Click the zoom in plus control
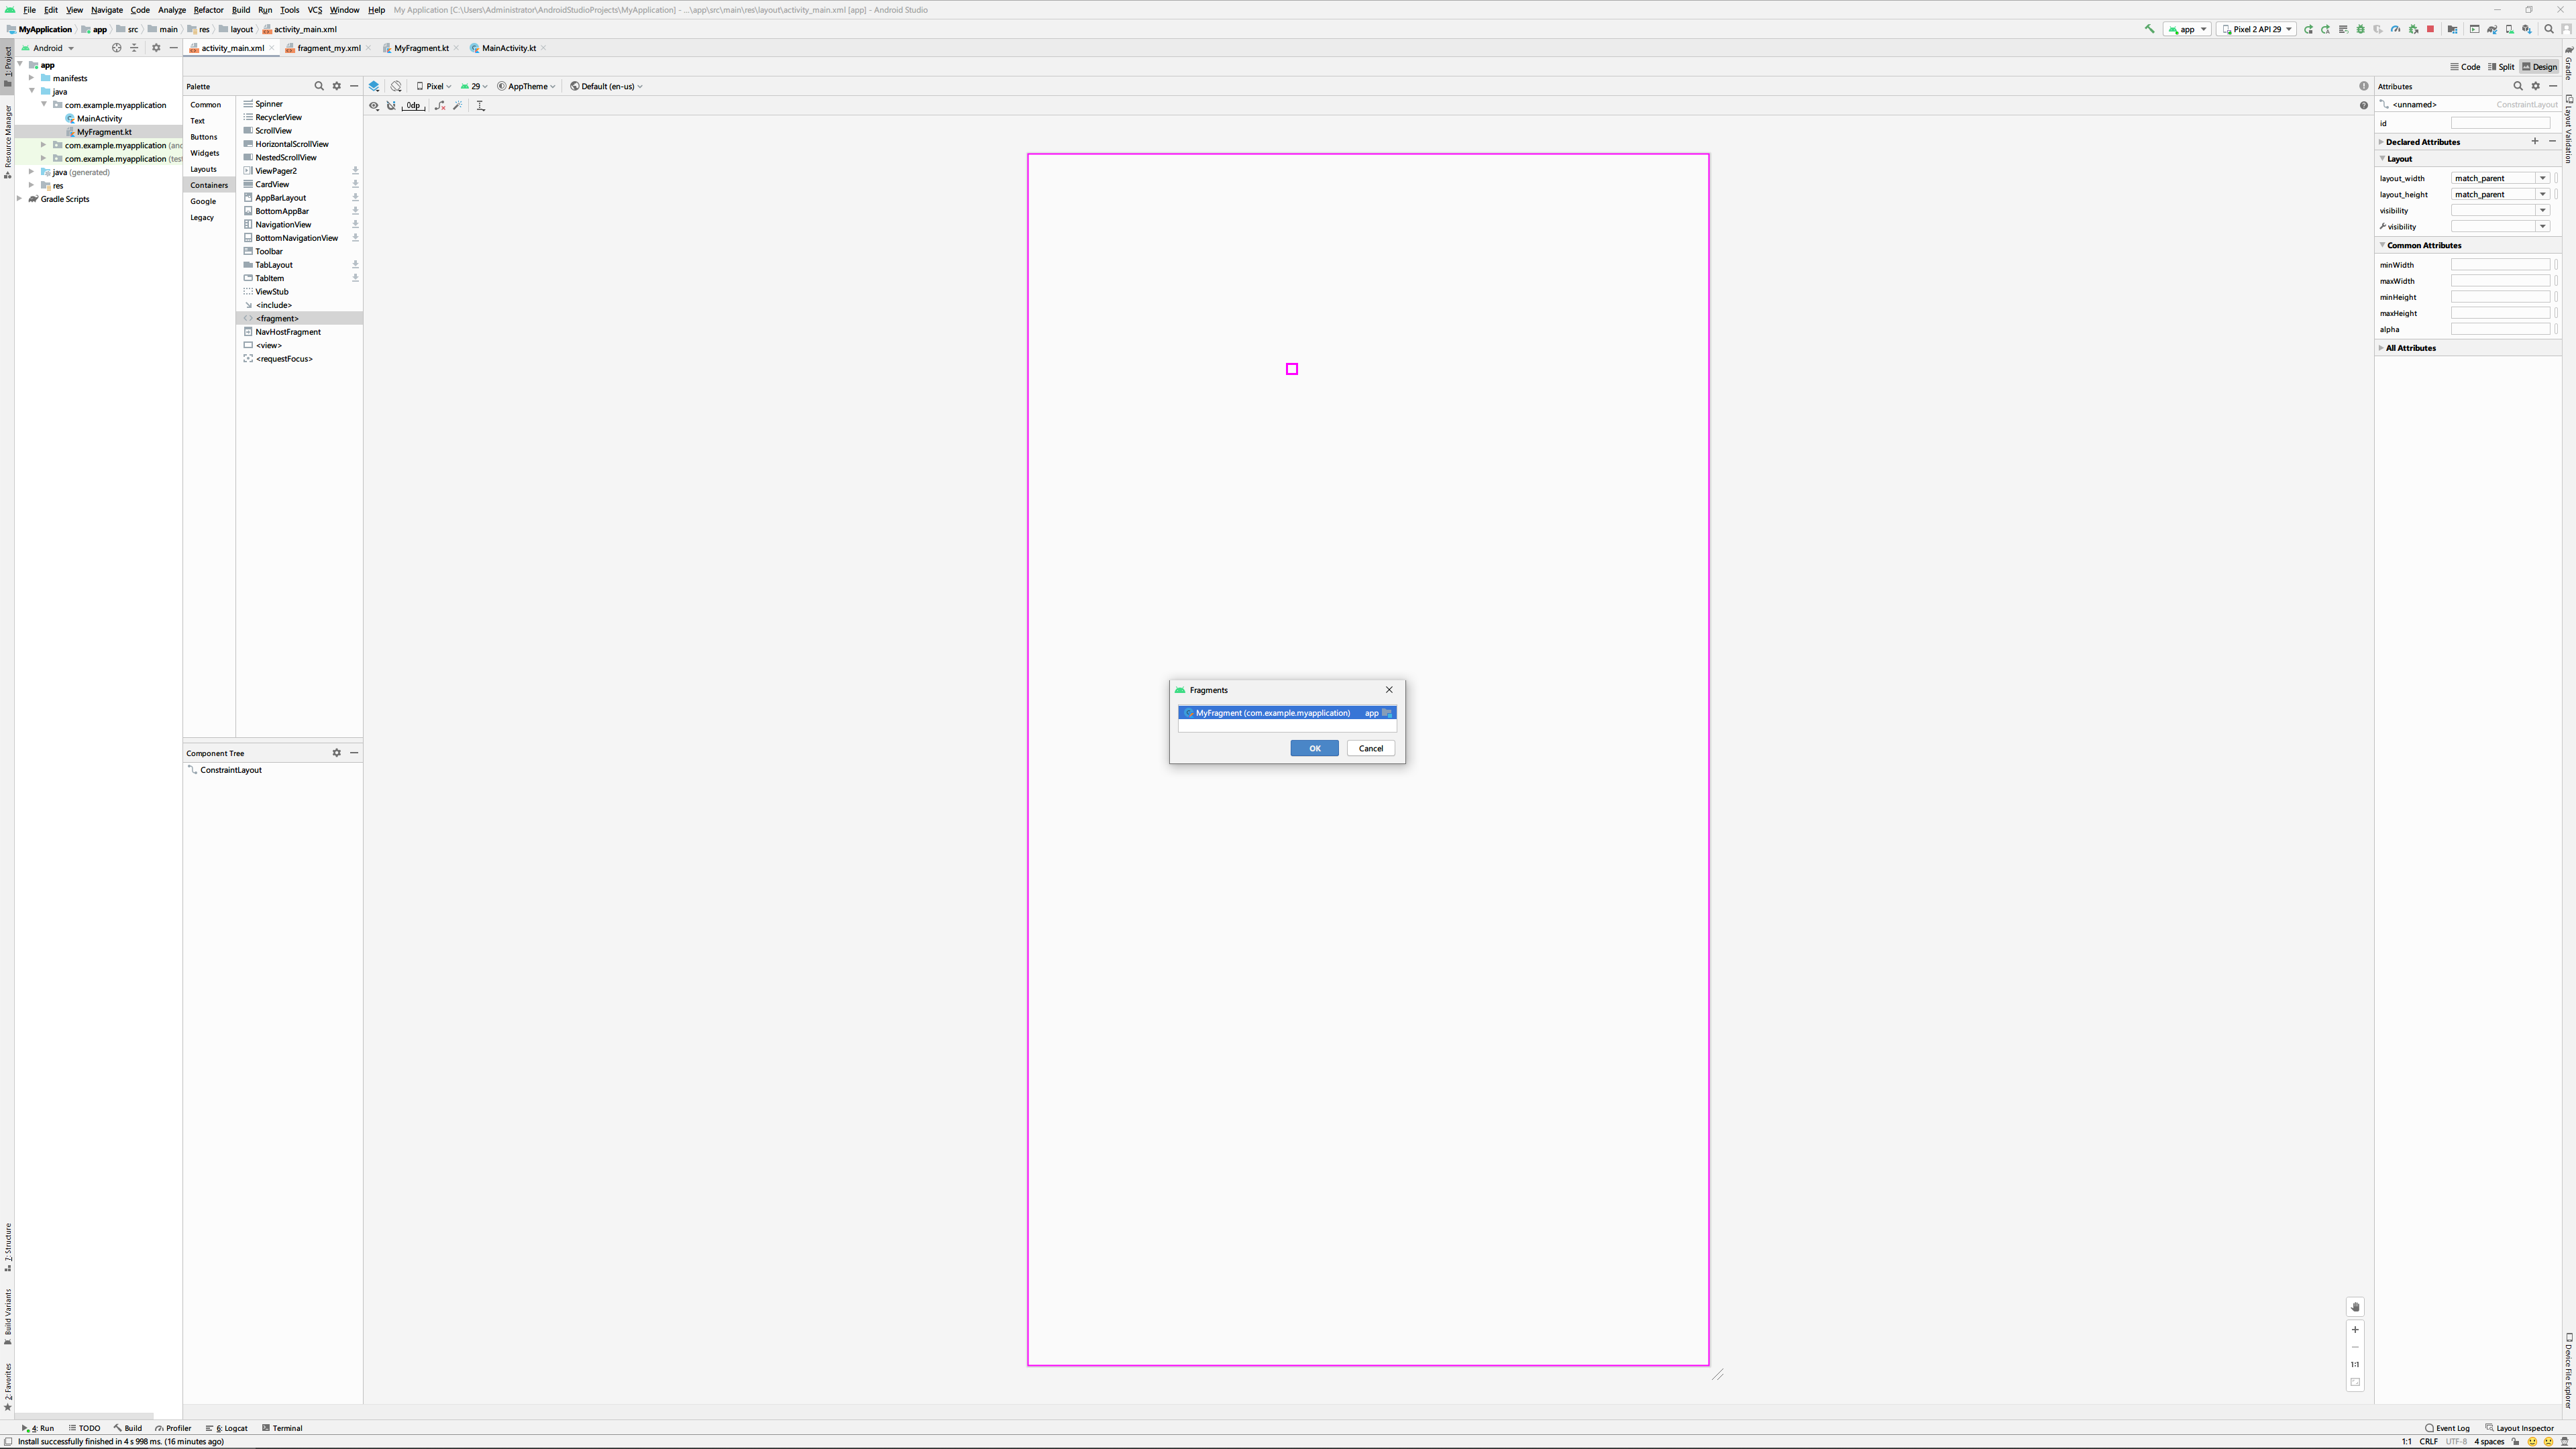 tap(2355, 1330)
